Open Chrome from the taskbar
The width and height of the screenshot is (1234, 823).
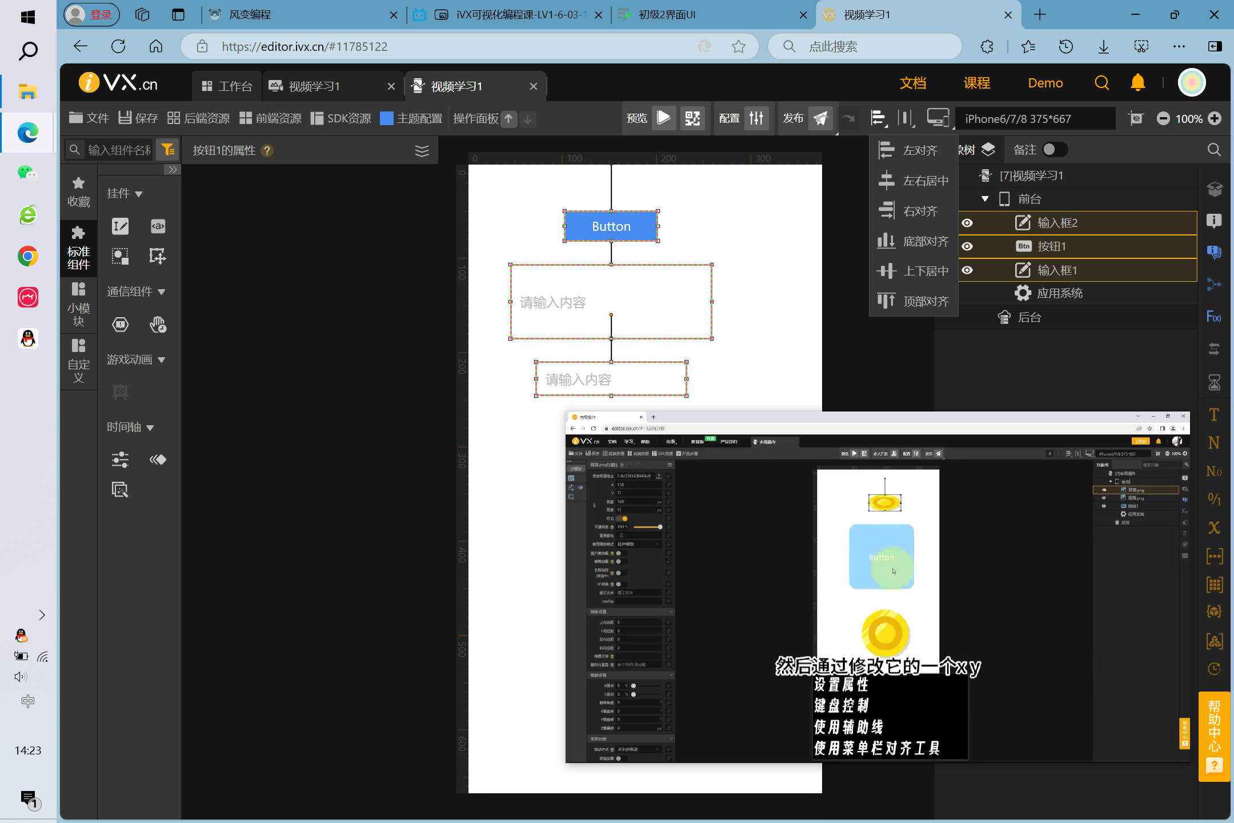tap(27, 256)
